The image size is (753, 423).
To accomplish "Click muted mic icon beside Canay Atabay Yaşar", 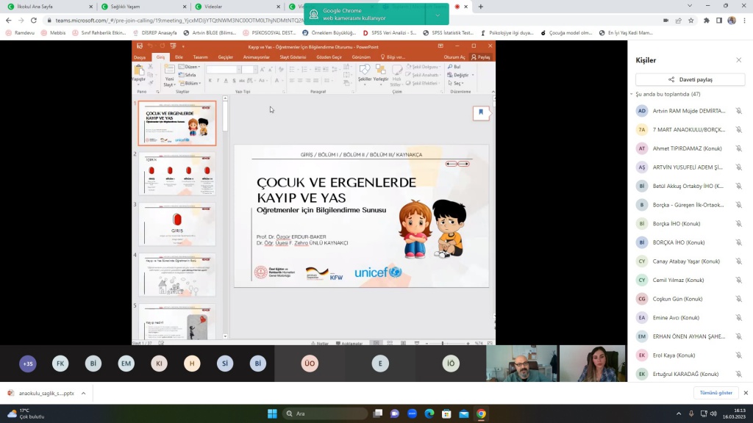I will [x=738, y=261].
